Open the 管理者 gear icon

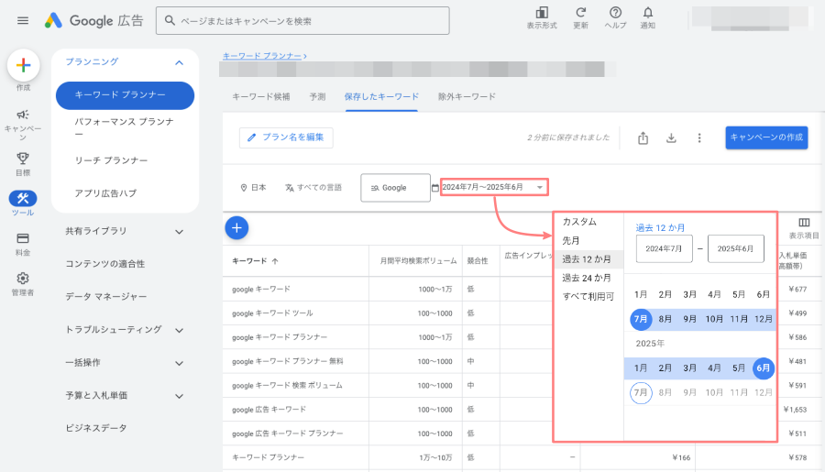pos(23,278)
